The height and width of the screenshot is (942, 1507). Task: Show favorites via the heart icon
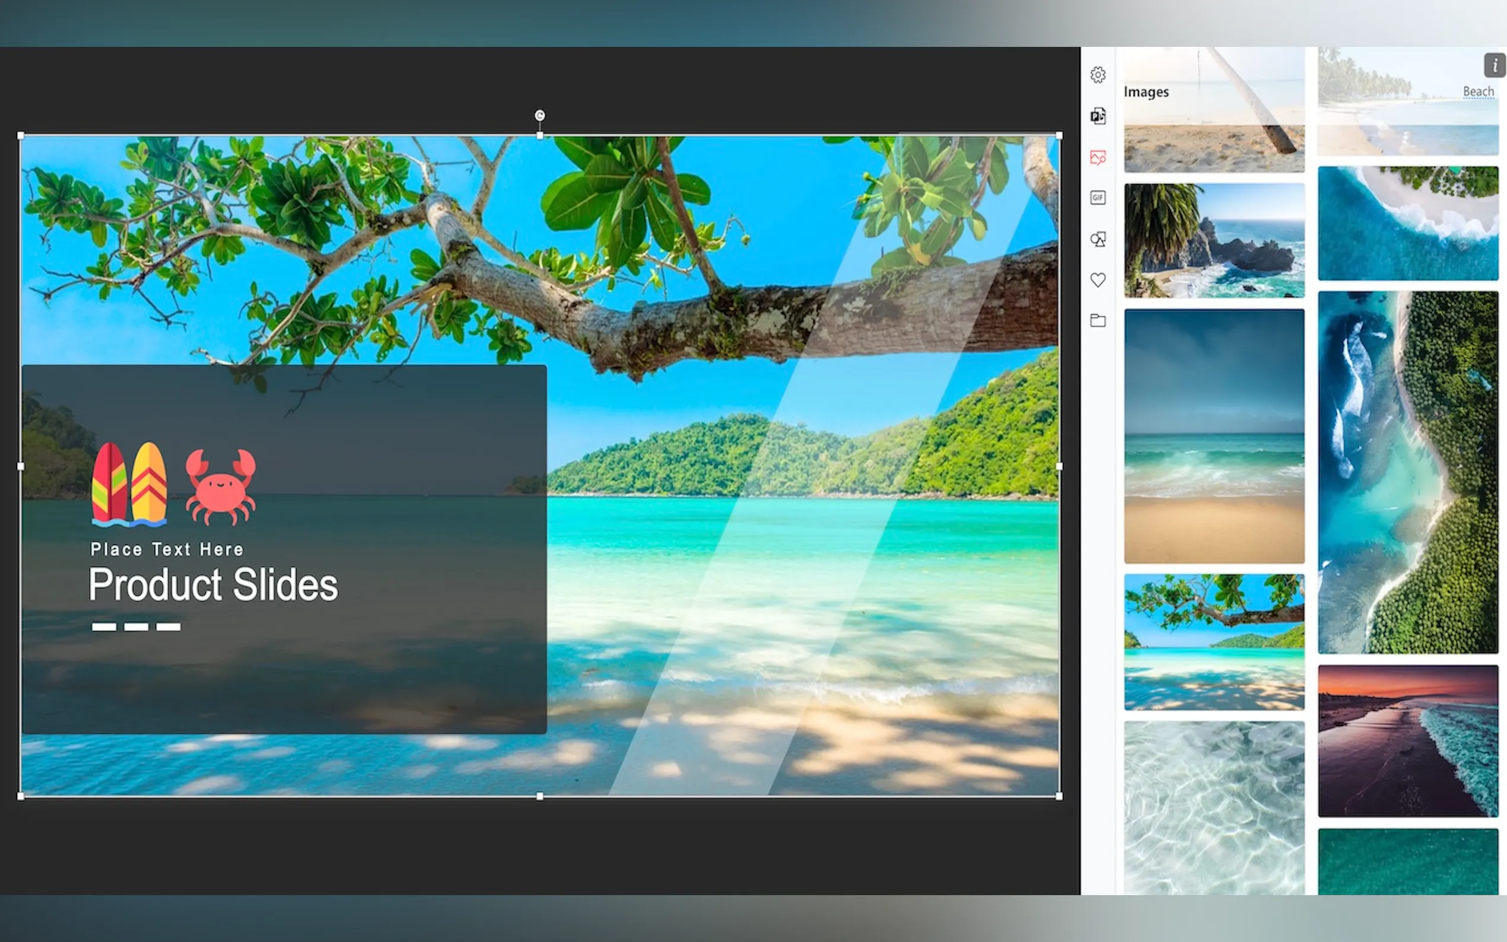[x=1098, y=280]
